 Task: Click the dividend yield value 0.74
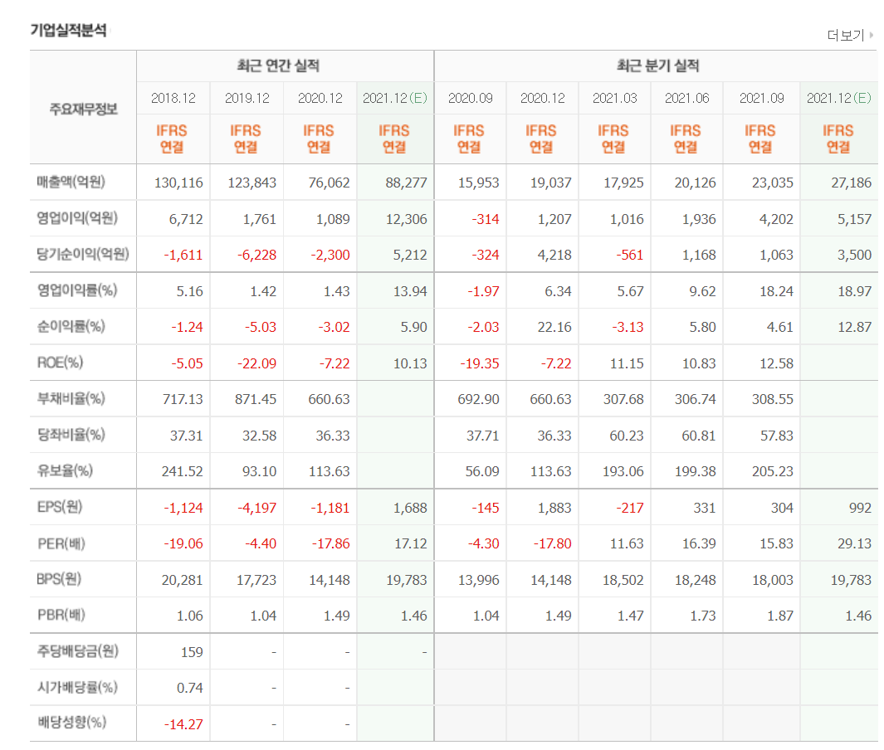click(190, 688)
